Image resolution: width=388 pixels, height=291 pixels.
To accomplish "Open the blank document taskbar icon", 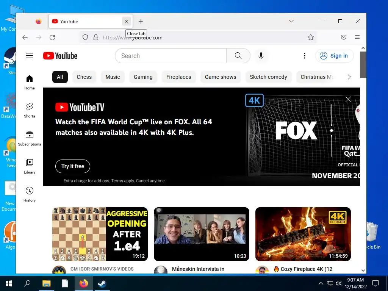I will tap(65, 283).
